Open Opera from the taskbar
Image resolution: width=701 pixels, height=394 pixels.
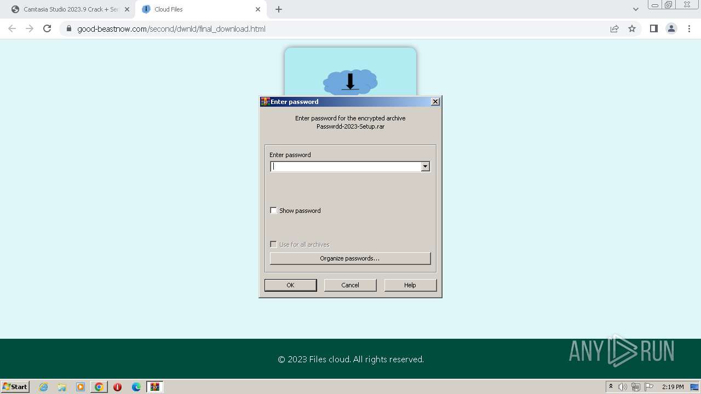117,387
